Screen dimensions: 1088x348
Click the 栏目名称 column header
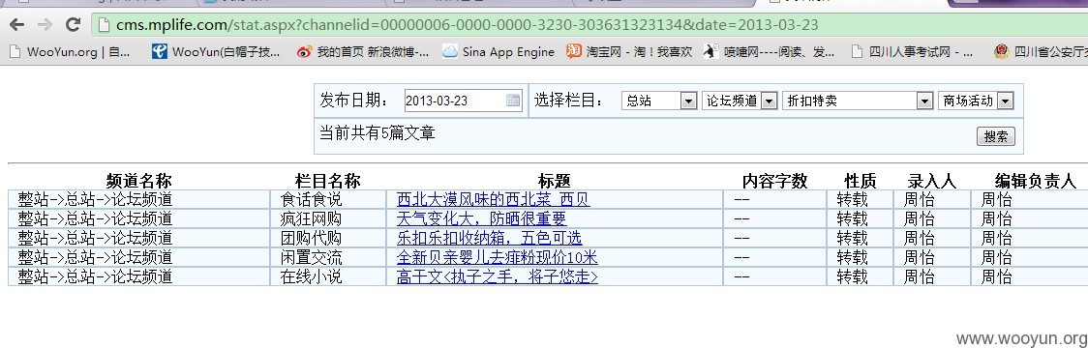pos(328,181)
